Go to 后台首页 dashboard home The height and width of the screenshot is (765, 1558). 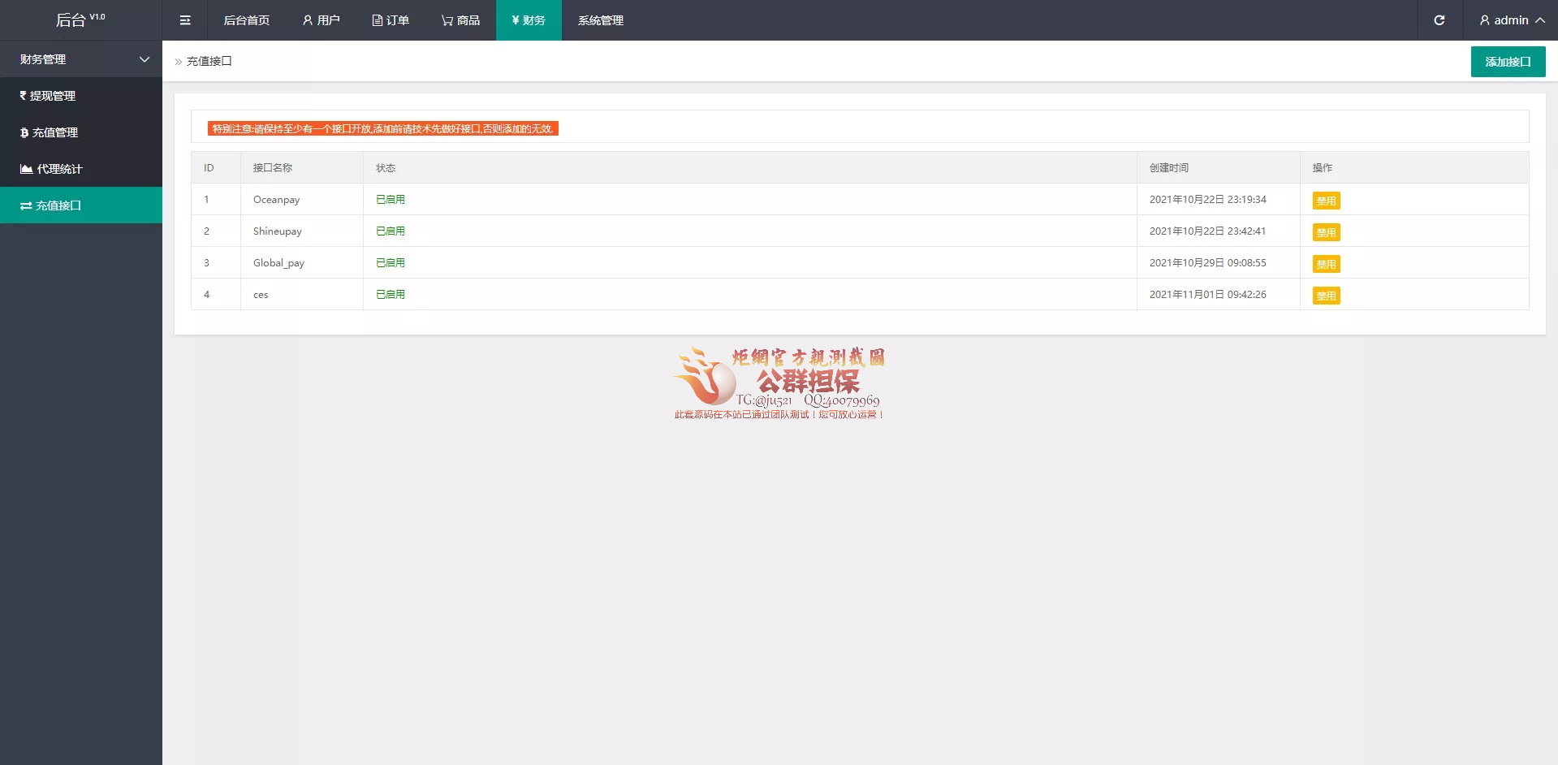click(x=246, y=20)
